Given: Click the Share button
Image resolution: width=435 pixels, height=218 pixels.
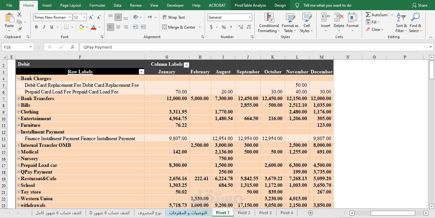Looking at the screenshot, I should click(x=420, y=5).
